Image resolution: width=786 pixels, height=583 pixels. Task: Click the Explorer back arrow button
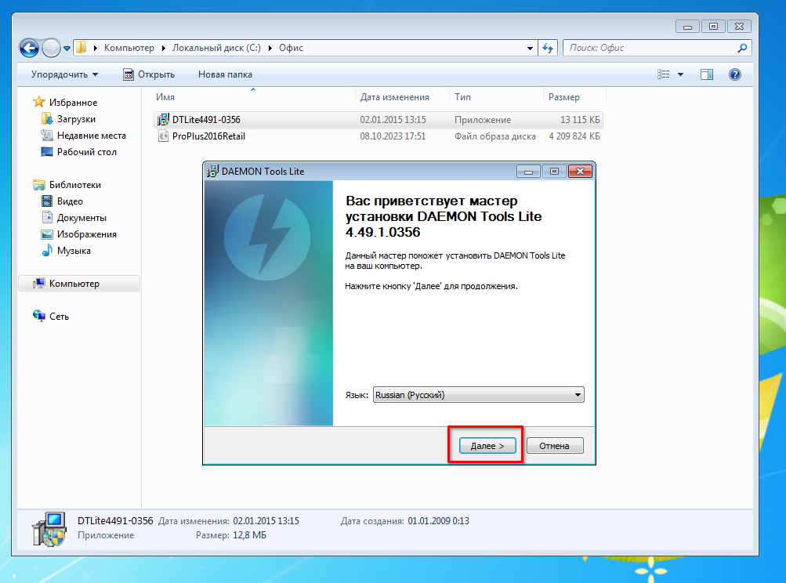click(29, 48)
